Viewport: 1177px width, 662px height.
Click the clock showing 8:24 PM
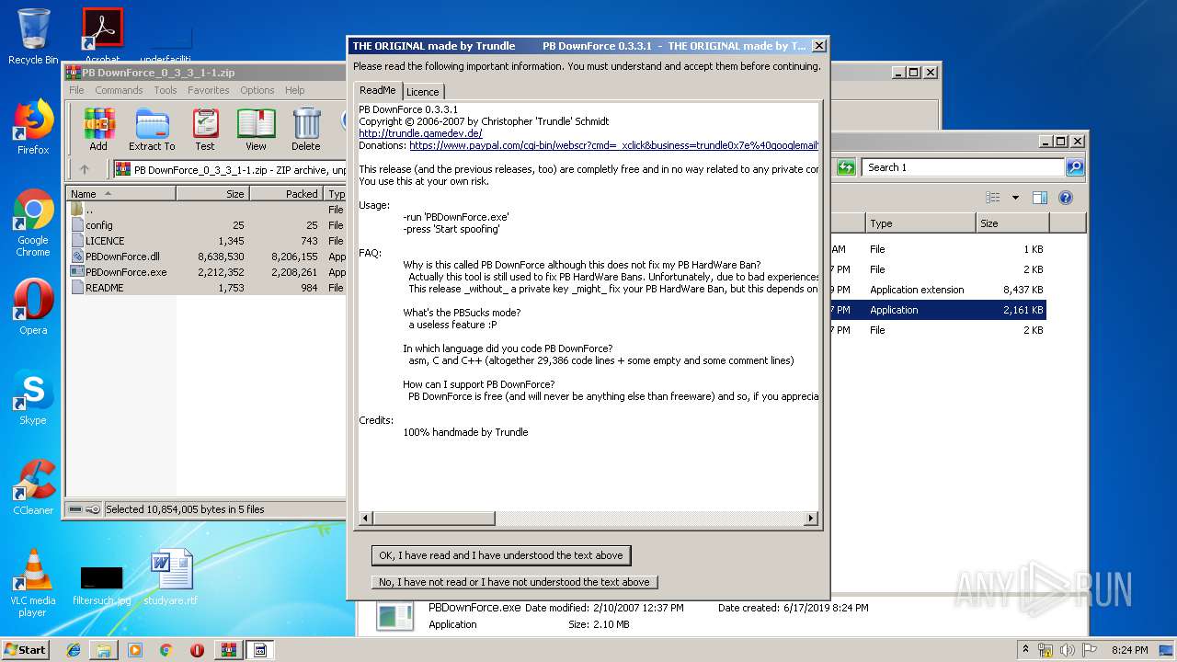click(x=1129, y=650)
